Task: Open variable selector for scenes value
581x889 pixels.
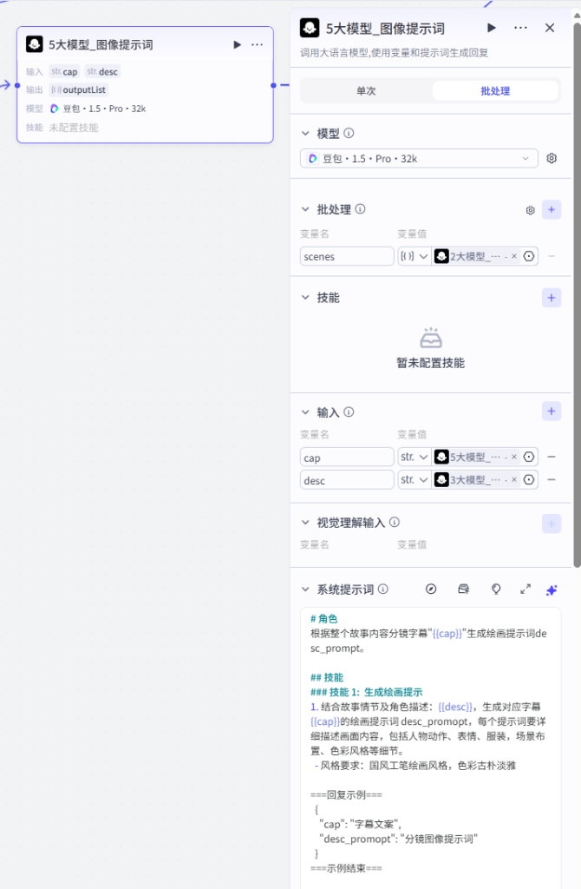Action: (529, 256)
